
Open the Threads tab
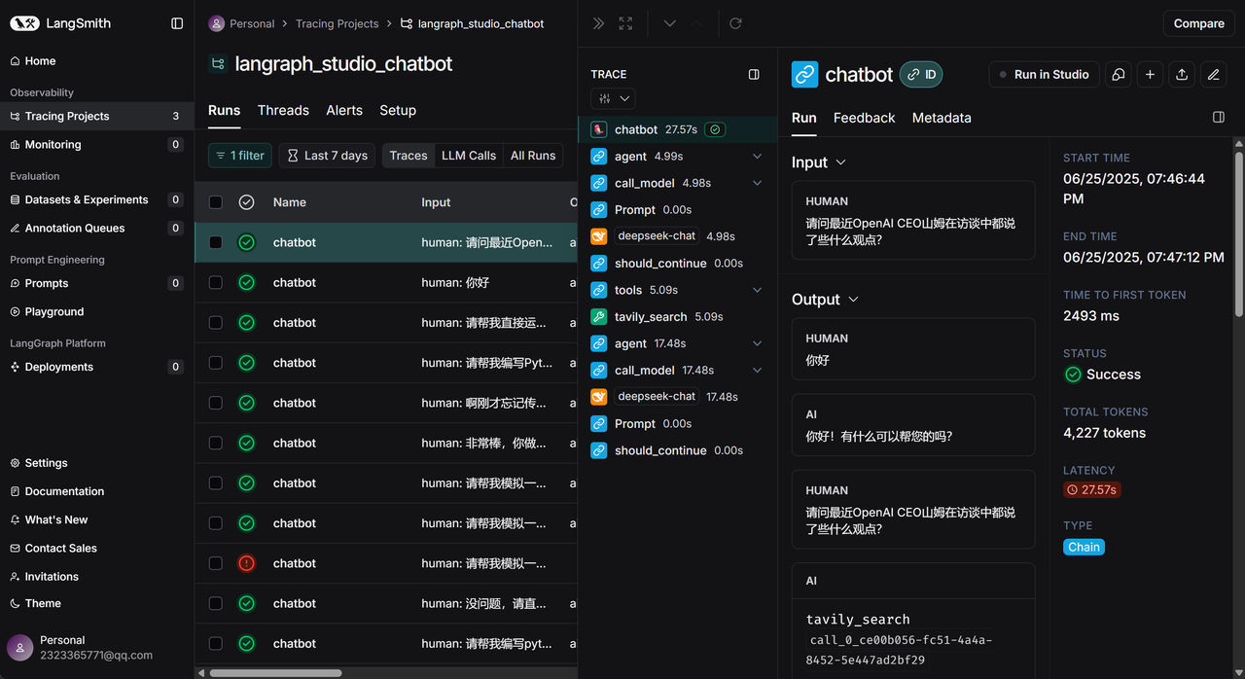pos(283,110)
